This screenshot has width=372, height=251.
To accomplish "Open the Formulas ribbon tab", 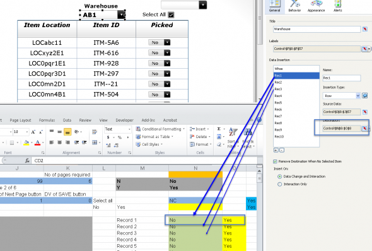I will tap(47, 120).
